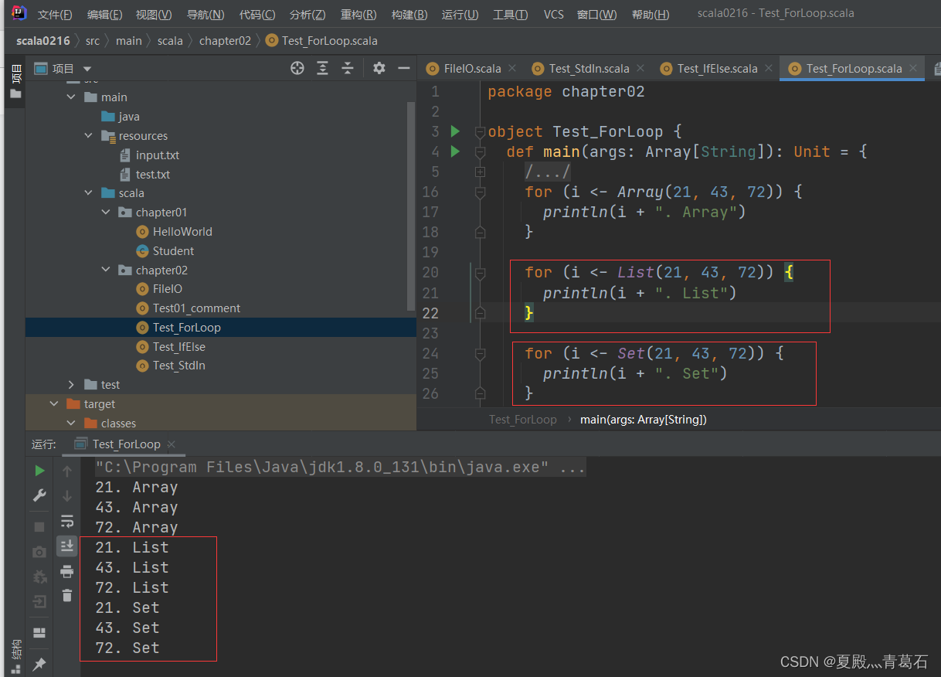The height and width of the screenshot is (677, 941).
Task: Click Collapse All in project panel
Action: [x=348, y=68]
